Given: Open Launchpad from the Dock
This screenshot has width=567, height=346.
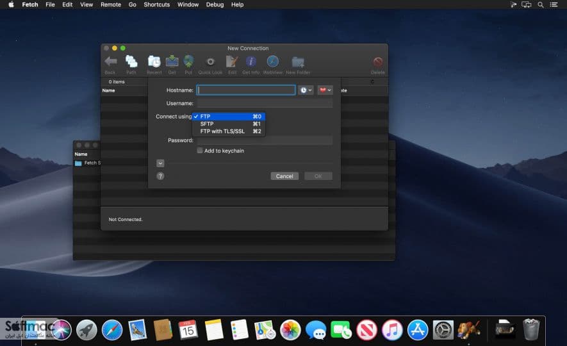Looking at the screenshot, I should [x=86, y=330].
